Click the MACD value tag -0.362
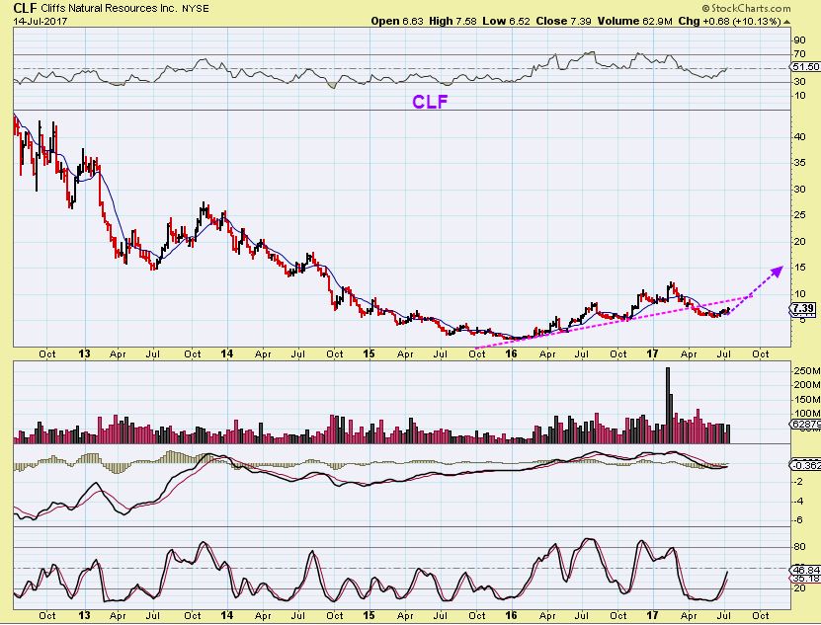This screenshot has width=821, height=625. tap(805, 465)
